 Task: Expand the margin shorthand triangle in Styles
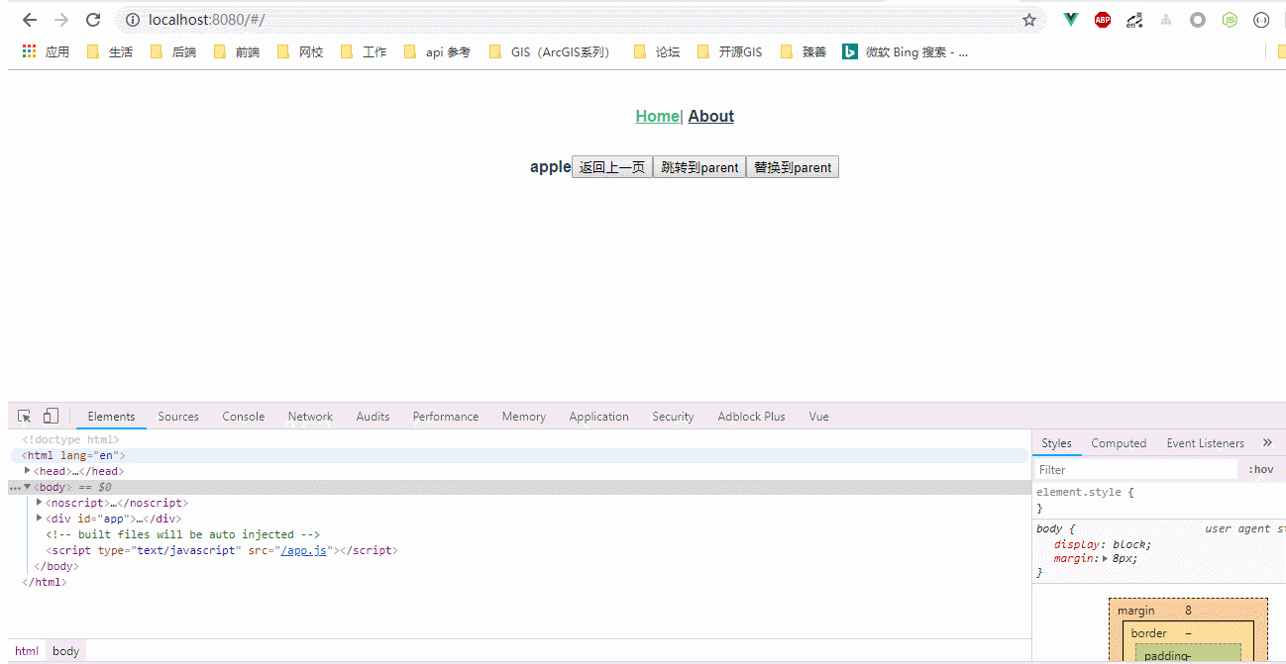pyautogui.click(x=1106, y=558)
